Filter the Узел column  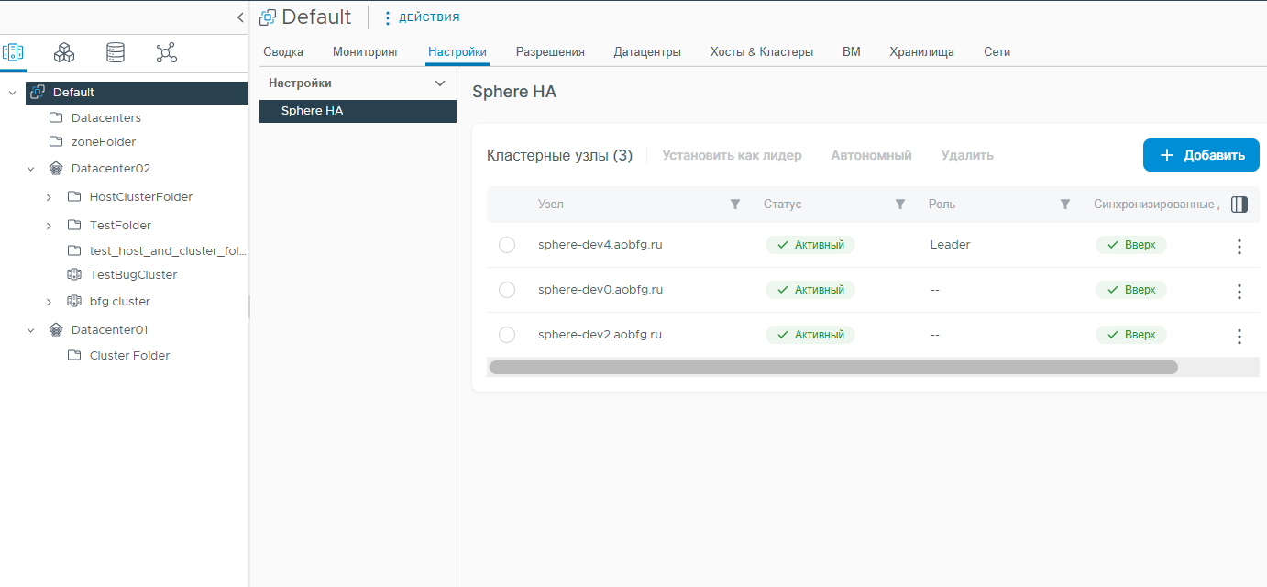click(734, 205)
